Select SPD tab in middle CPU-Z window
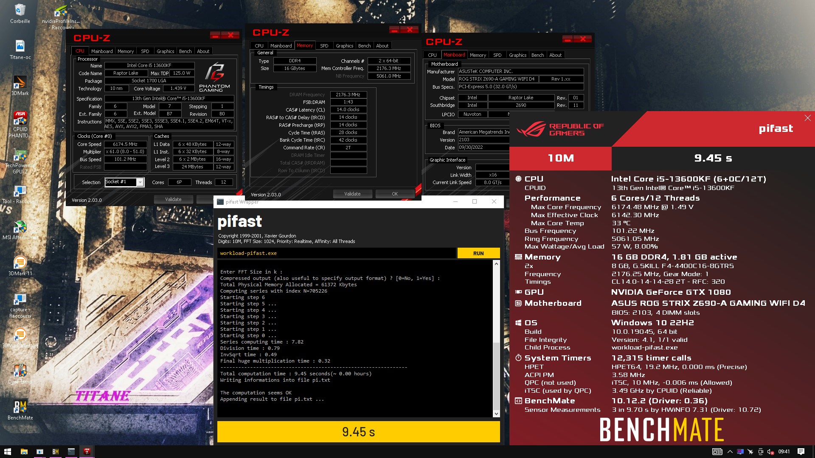 point(324,46)
